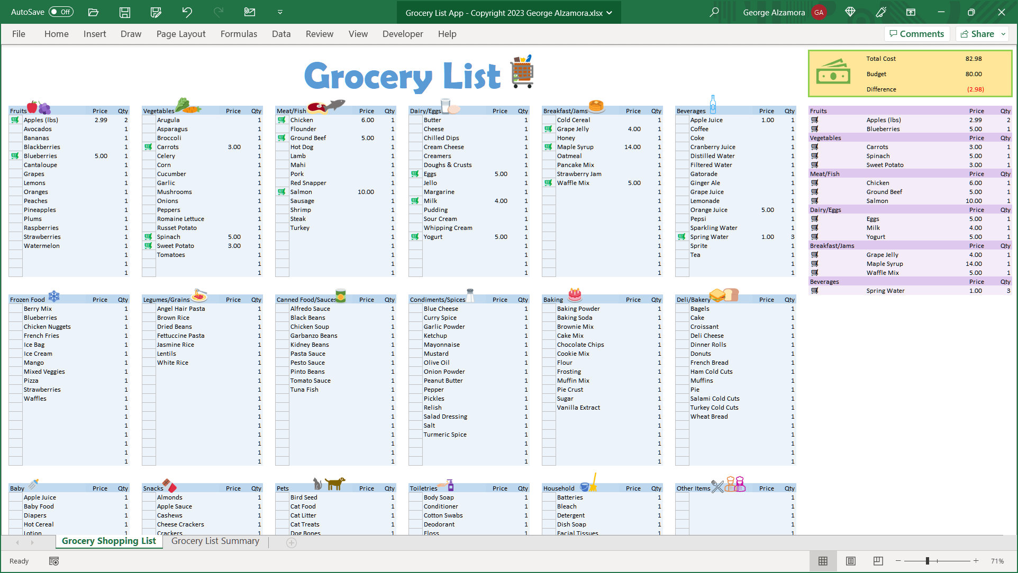Click the Ribbon Display Options icon
This screenshot has width=1018, height=573.
[x=911, y=12]
